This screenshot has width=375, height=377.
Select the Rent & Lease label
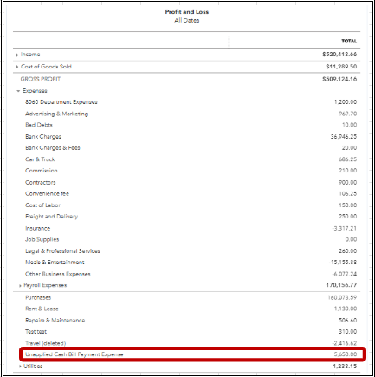[42, 309]
